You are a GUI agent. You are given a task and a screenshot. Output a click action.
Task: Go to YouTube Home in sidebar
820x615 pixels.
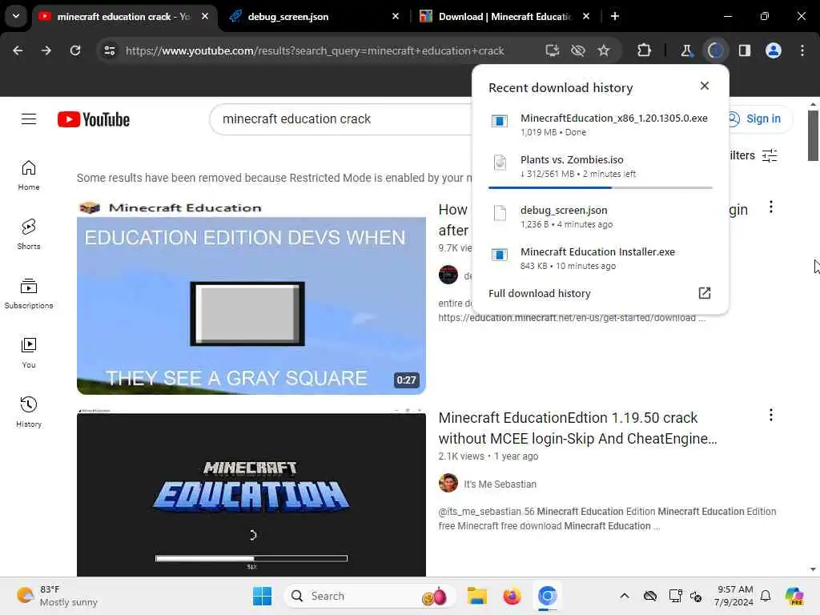(29, 175)
